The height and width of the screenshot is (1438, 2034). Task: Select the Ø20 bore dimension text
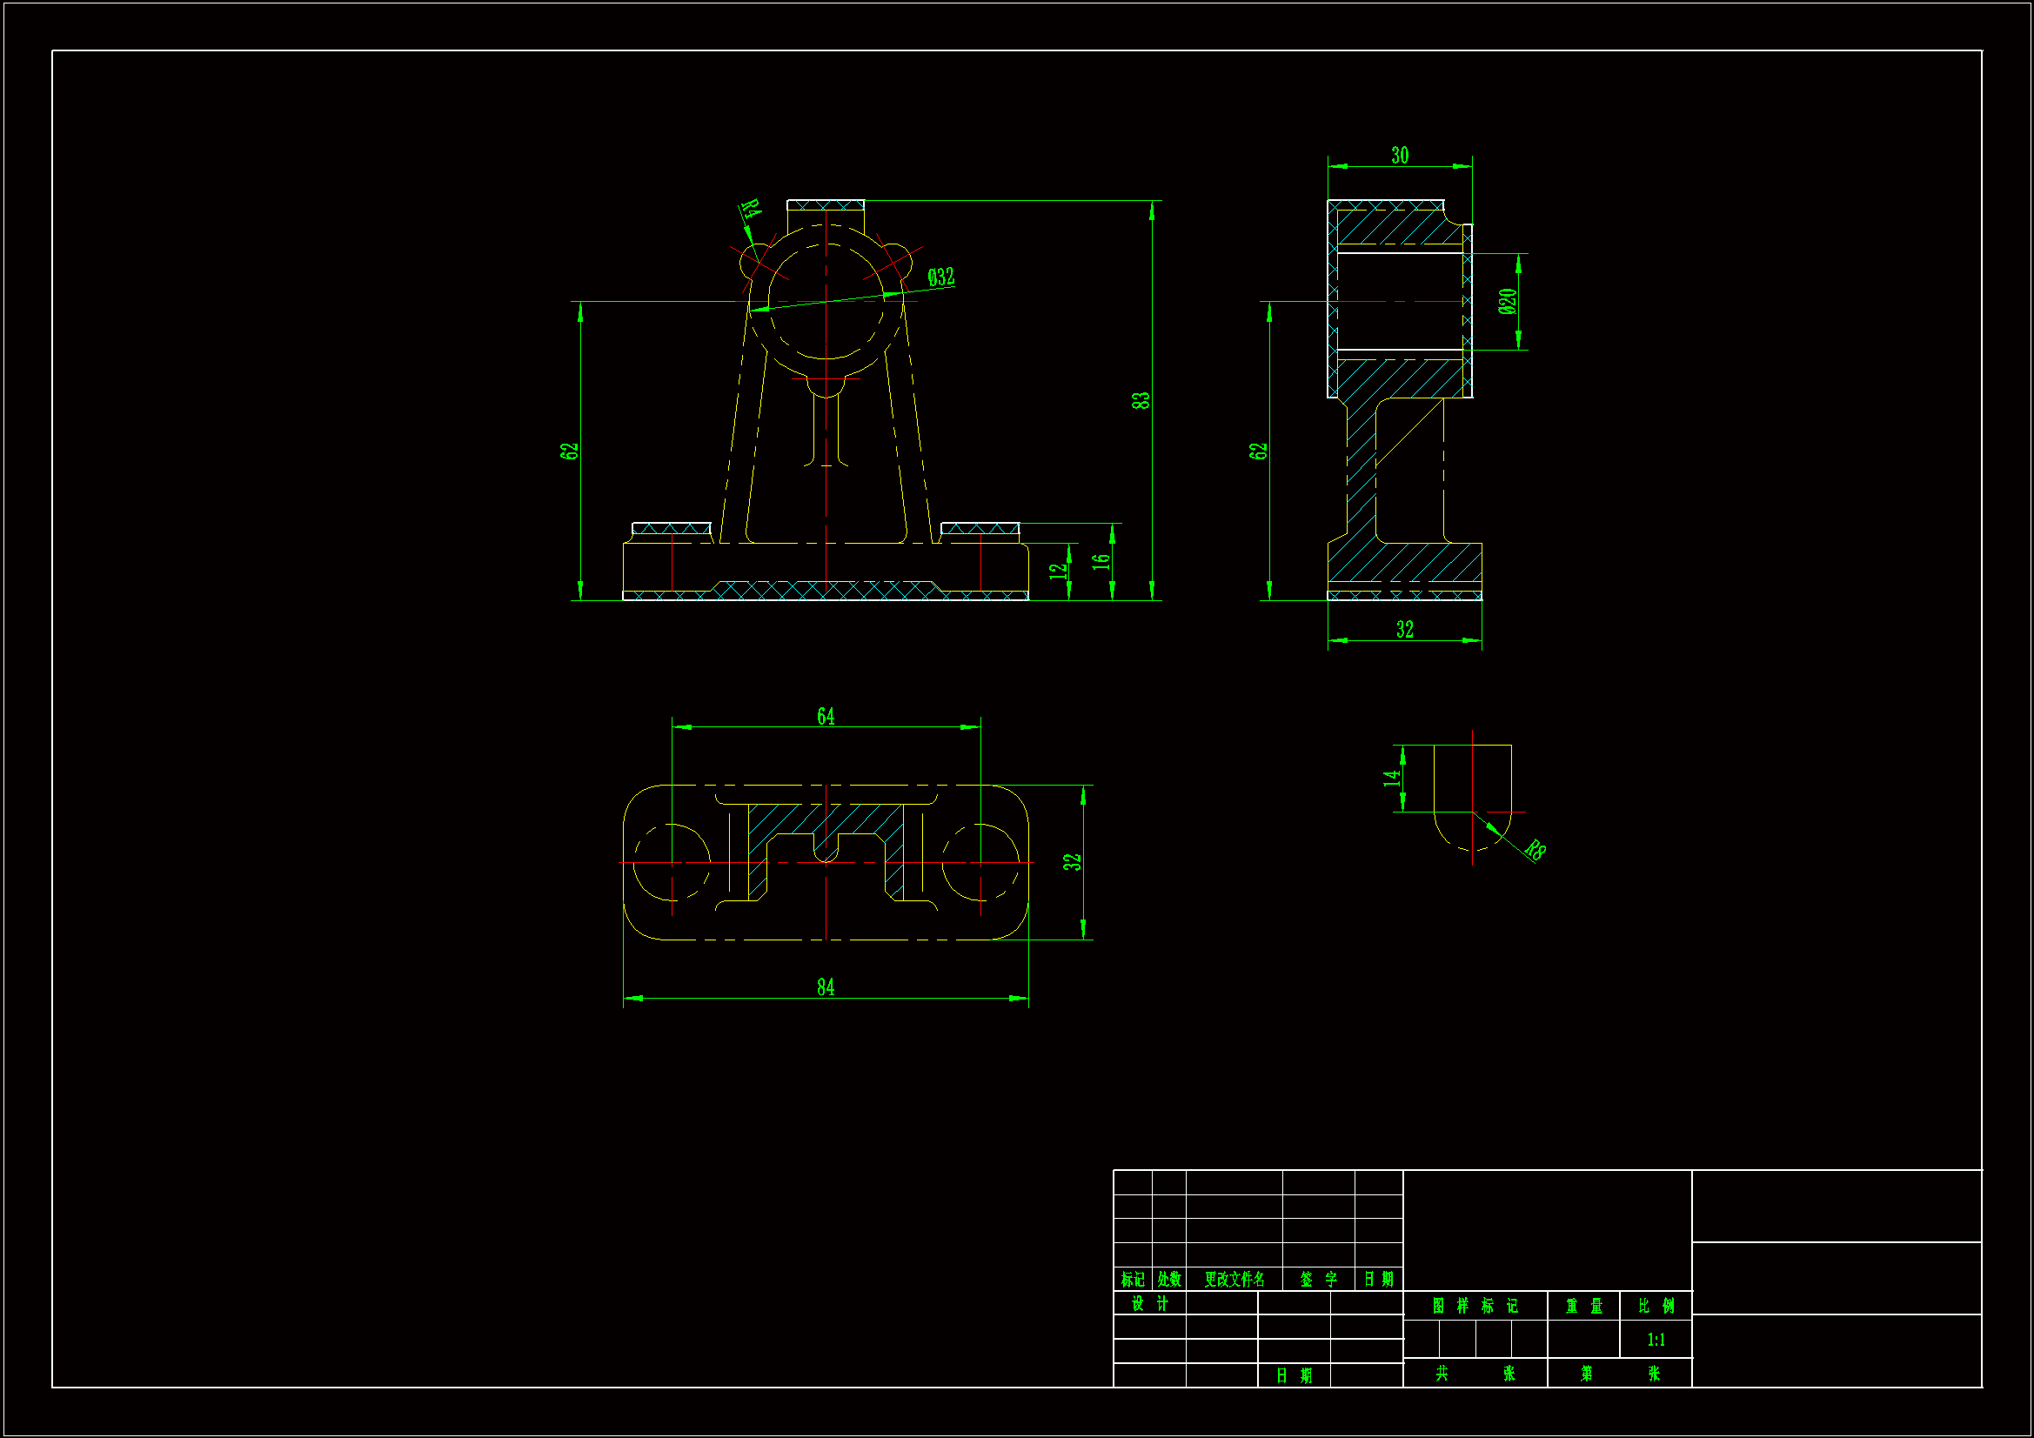[1508, 301]
